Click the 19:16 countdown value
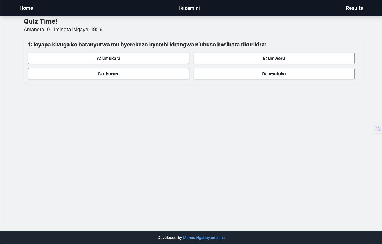 (97, 30)
